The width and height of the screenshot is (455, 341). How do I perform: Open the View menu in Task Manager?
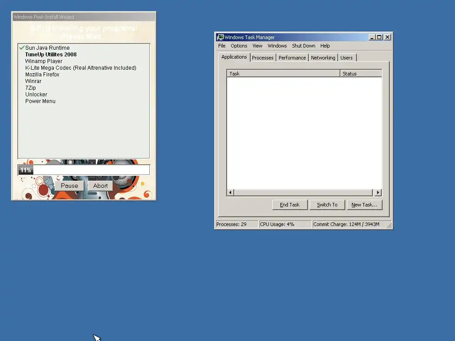(257, 46)
